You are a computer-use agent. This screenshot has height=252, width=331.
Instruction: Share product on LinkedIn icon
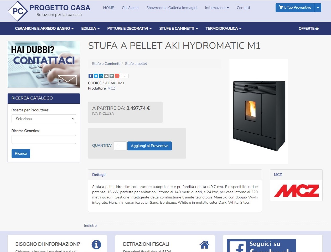click(101, 76)
